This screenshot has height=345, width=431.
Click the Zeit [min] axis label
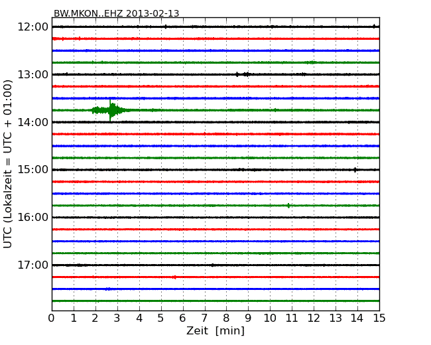215,330
